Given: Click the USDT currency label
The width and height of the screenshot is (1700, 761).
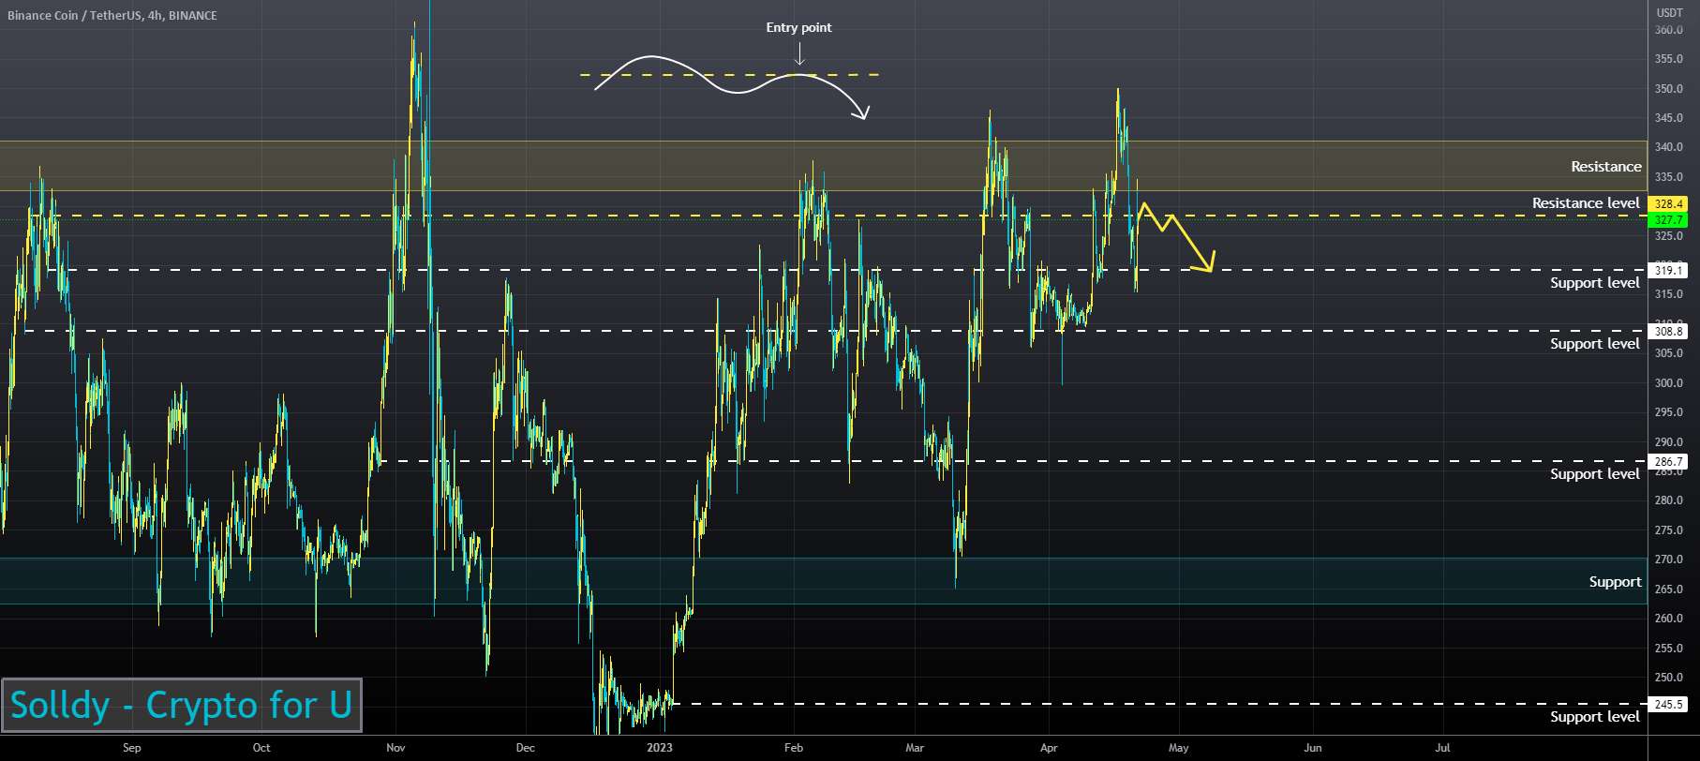Looking at the screenshot, I should pyautogui.click(x=1669, y=12).
